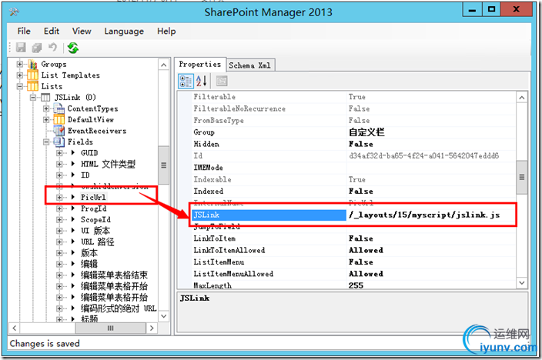
Task: Select the 编辑菜单表格结束 field
Action: [114, 275]
